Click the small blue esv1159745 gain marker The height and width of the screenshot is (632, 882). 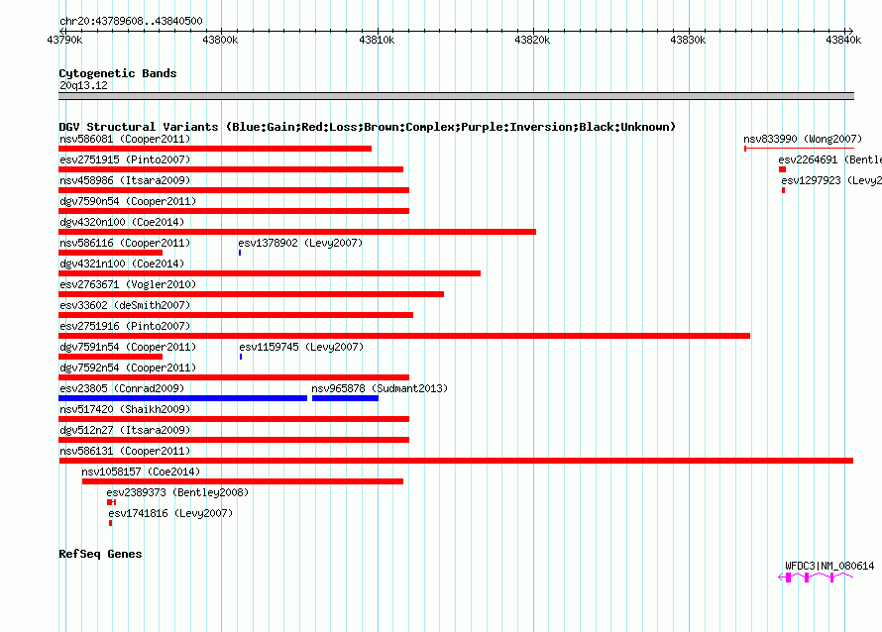click(x=241, y=357)
